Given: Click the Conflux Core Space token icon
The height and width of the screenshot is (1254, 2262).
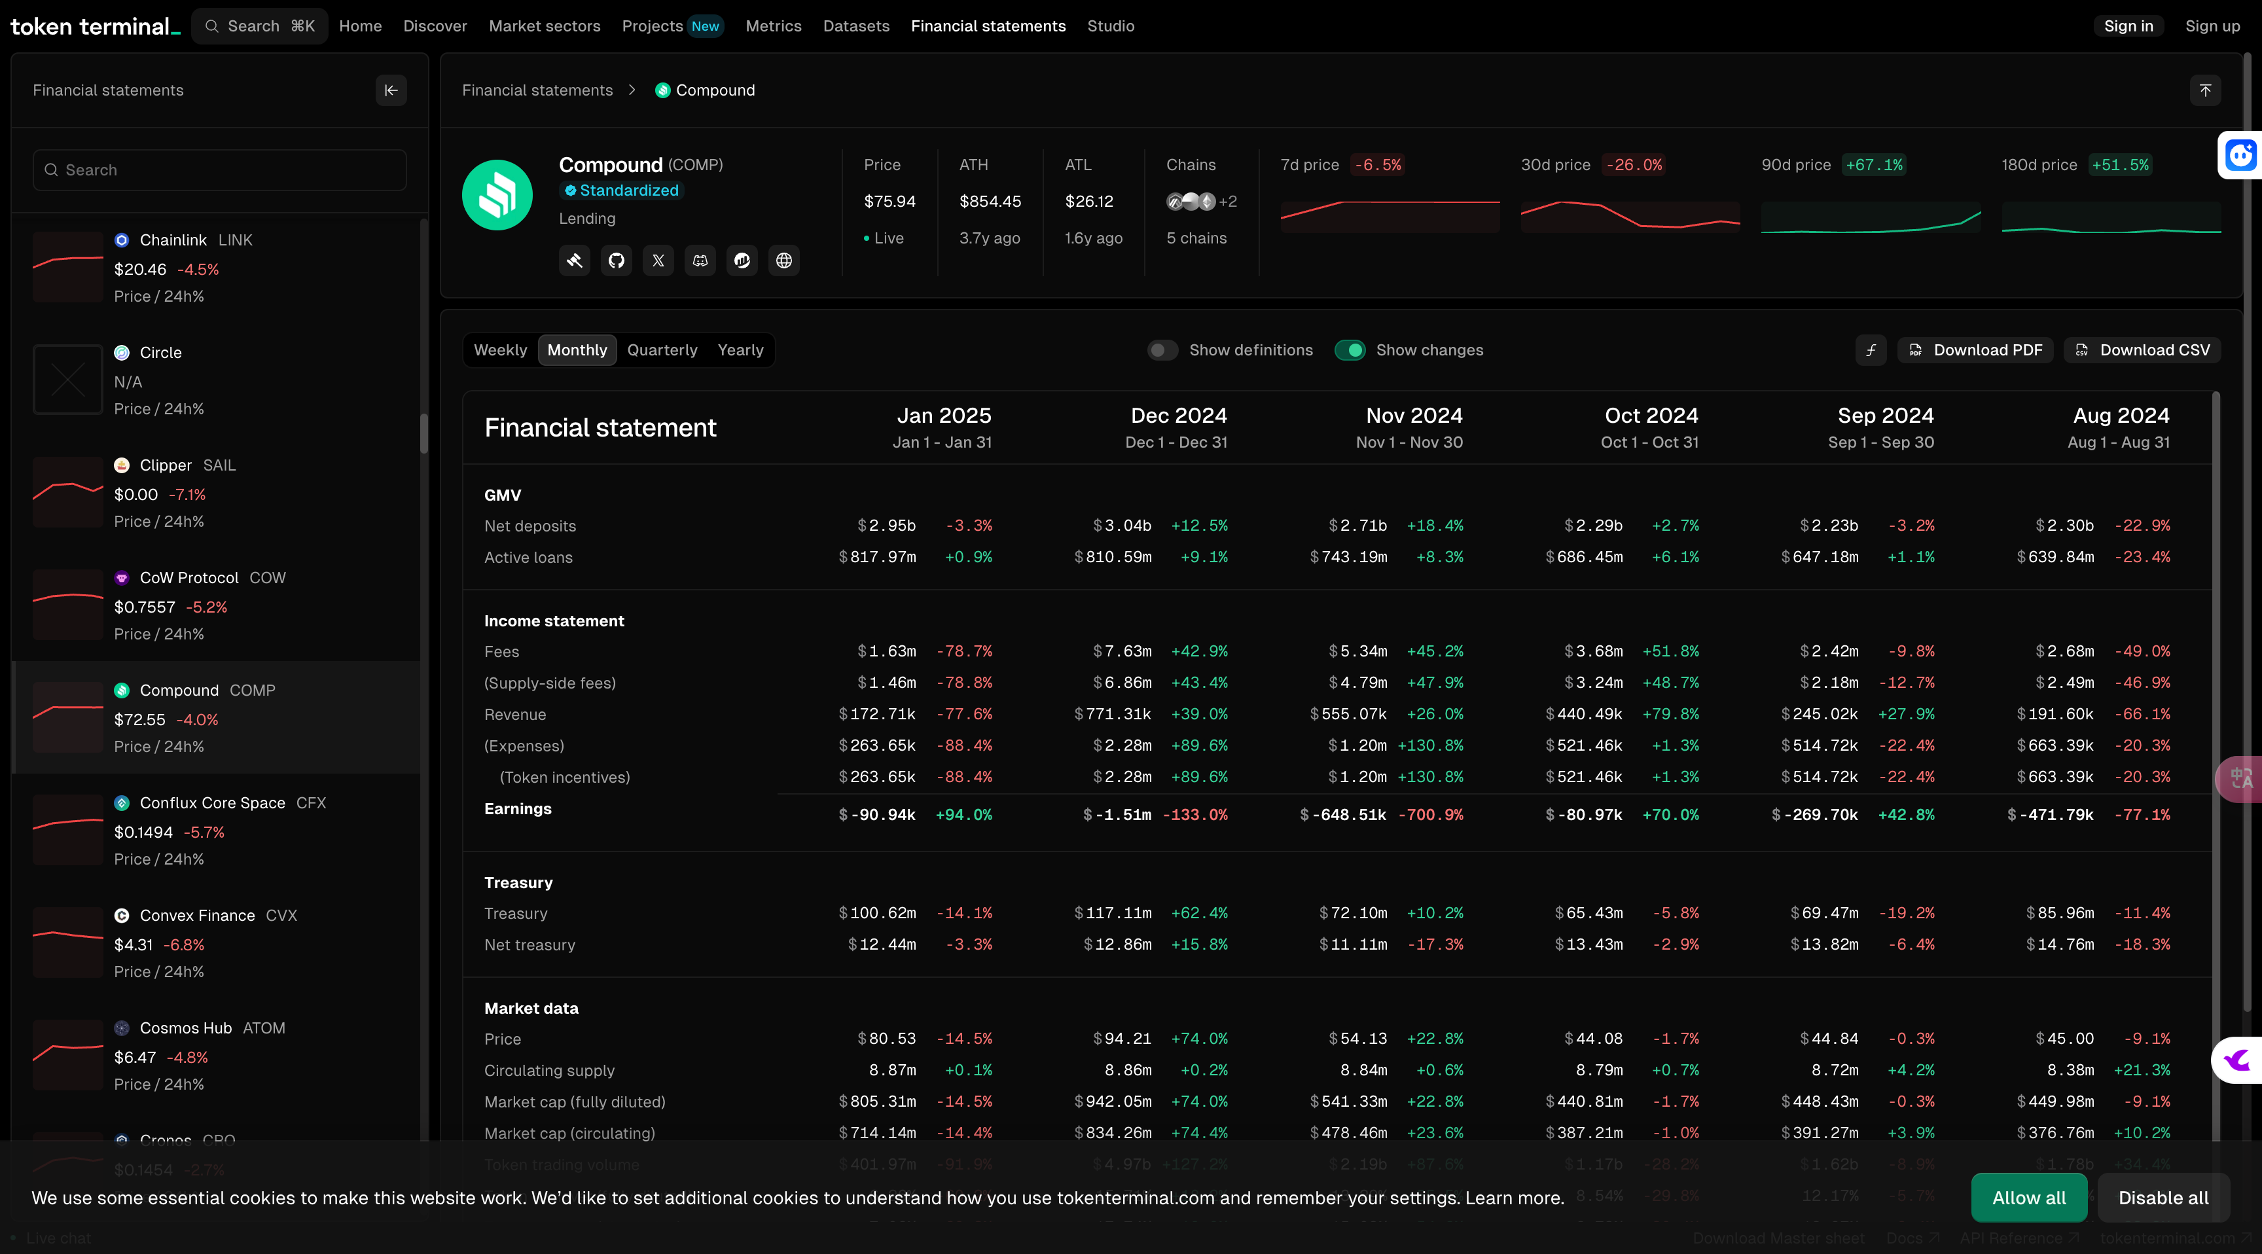Looking at the screenshot, I should click(122, 802).
